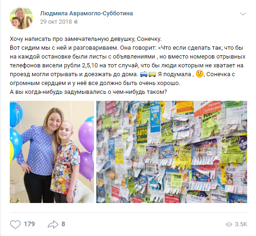Click the 8 shares counter
256x236 pixels.
click(63, 224)
